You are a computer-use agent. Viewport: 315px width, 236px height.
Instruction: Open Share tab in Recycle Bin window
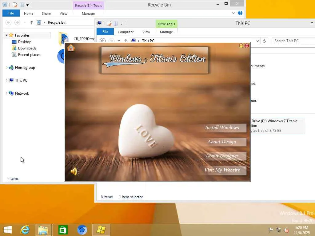[x=46, y=14]
